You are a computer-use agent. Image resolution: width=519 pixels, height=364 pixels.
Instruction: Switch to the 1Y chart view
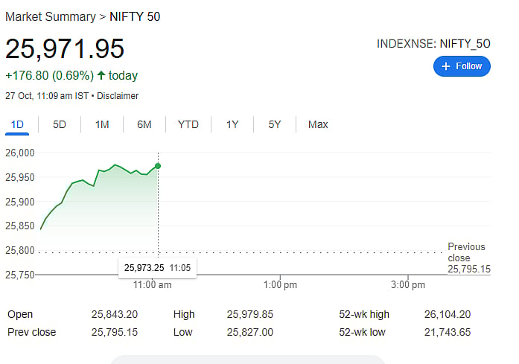(232, 124)
